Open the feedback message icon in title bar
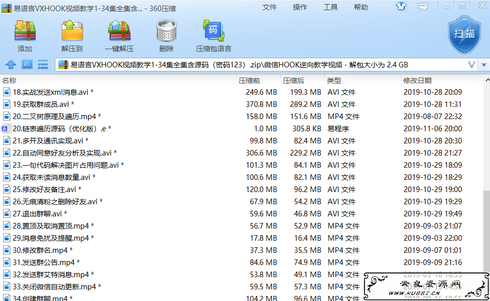 tap(423, 6)
